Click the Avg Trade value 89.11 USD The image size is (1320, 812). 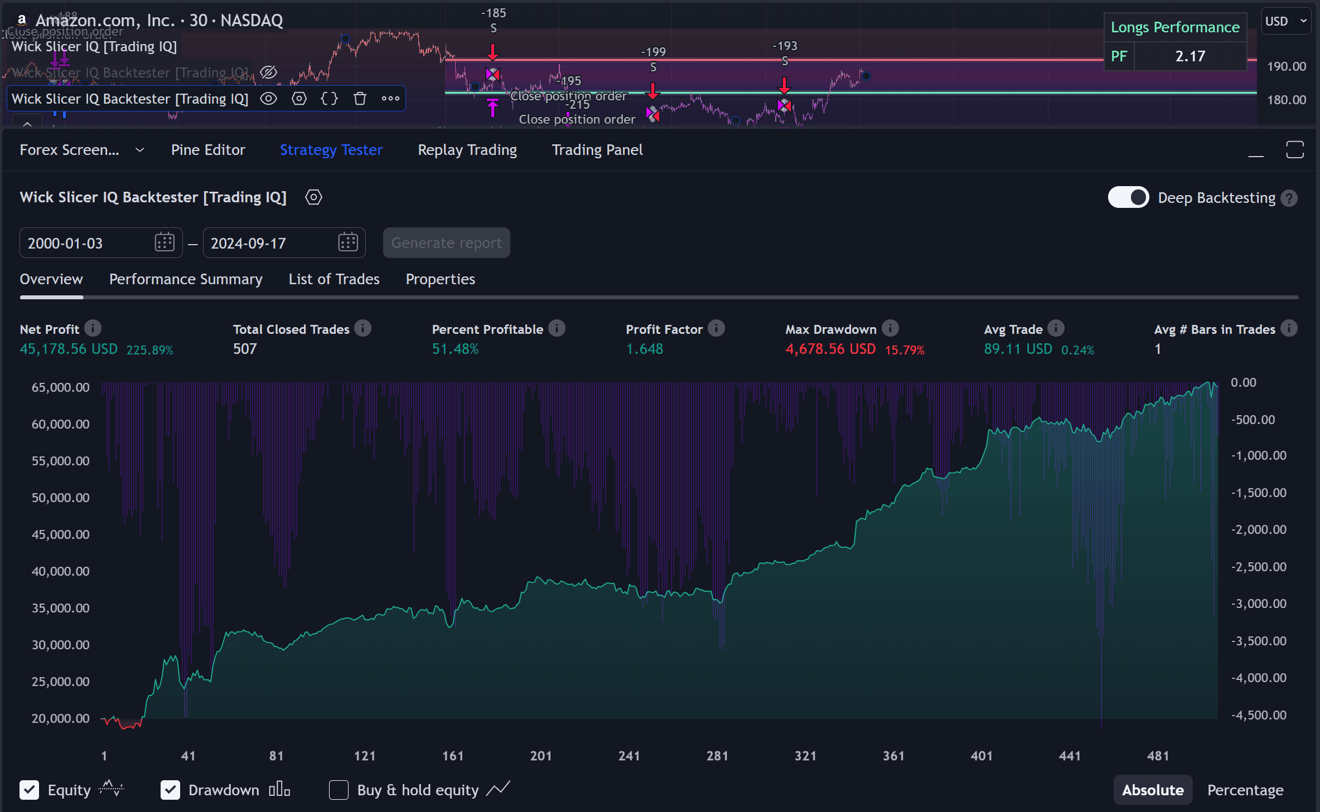coord(1018,349)
